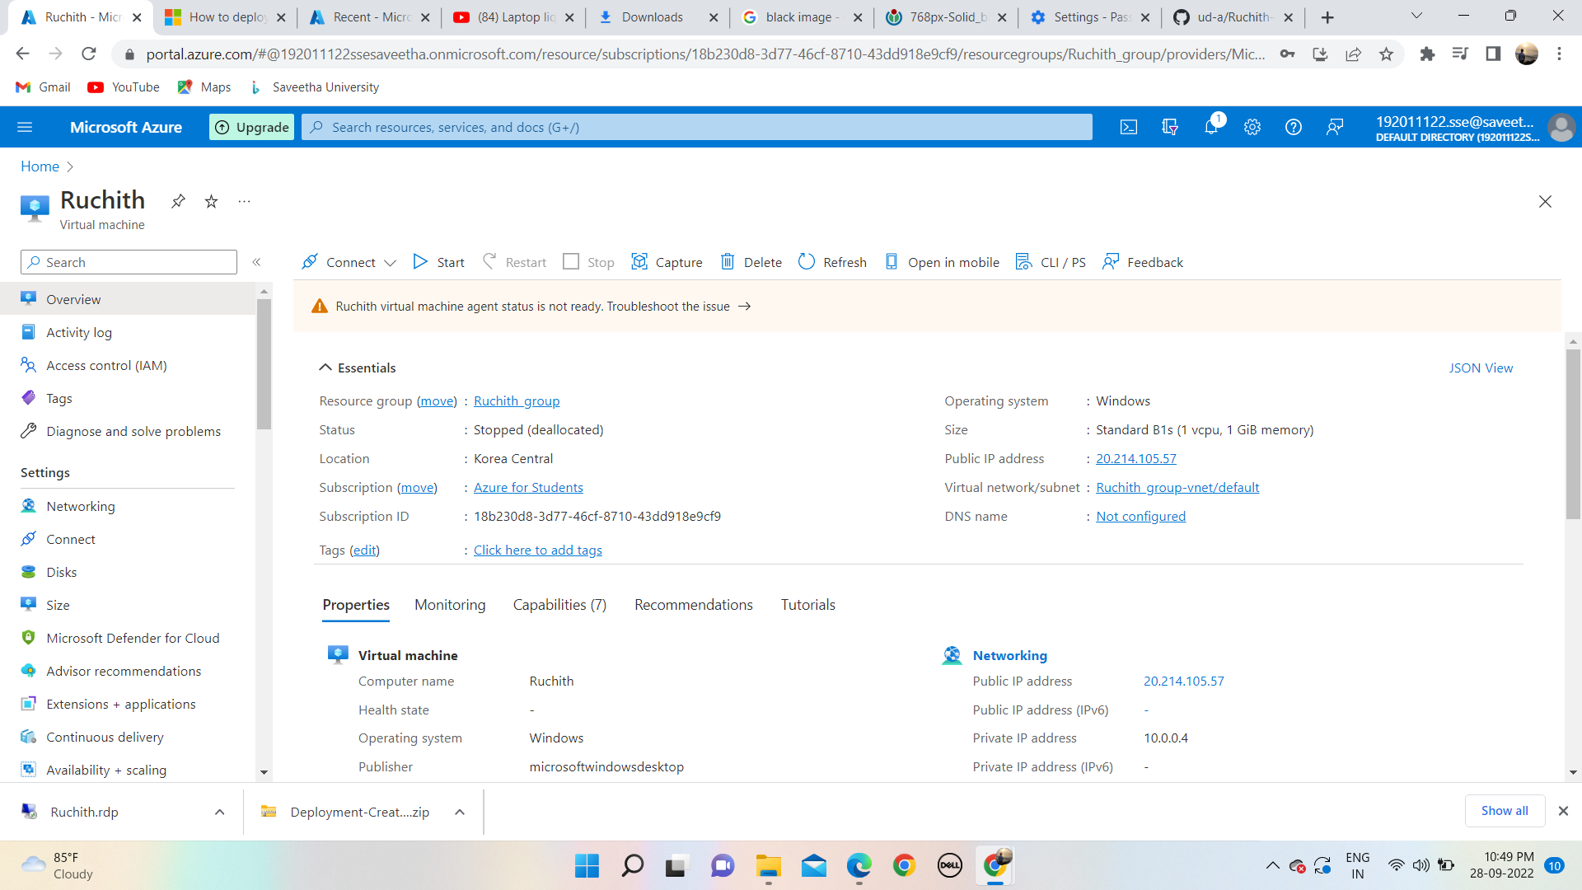Click the Upgrade button
Screen dimensions: 1582x890
(x=252, y=127)
